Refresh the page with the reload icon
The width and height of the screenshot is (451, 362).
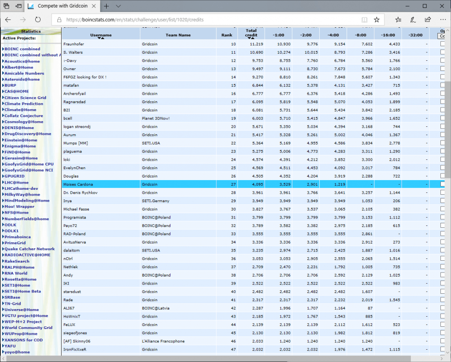pyautogui.click(x=38, y=20)
